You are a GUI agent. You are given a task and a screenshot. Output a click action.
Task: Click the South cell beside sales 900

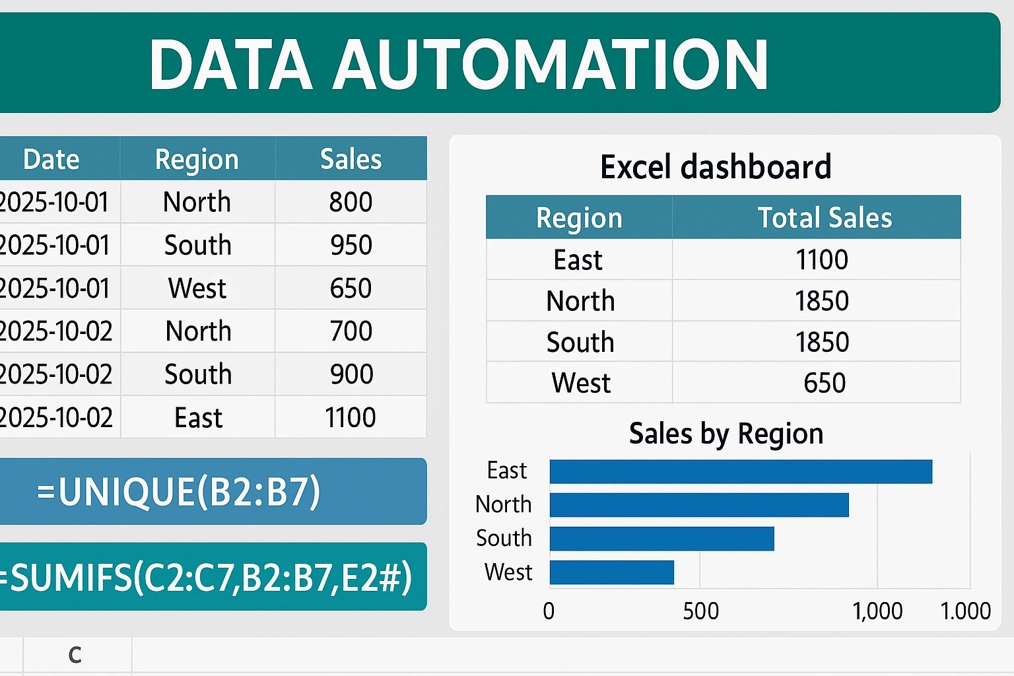tap(197, 374)
